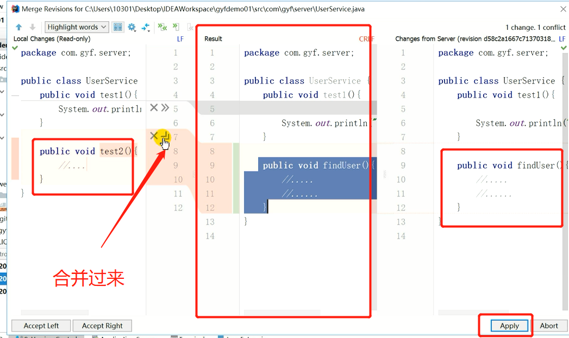Ignore the left change at line 5
569x338 pixels.
point(154,107)
